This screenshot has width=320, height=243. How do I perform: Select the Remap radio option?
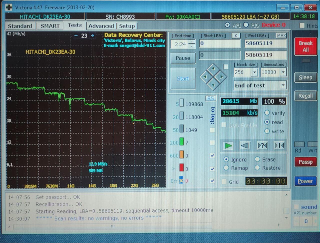226,168
